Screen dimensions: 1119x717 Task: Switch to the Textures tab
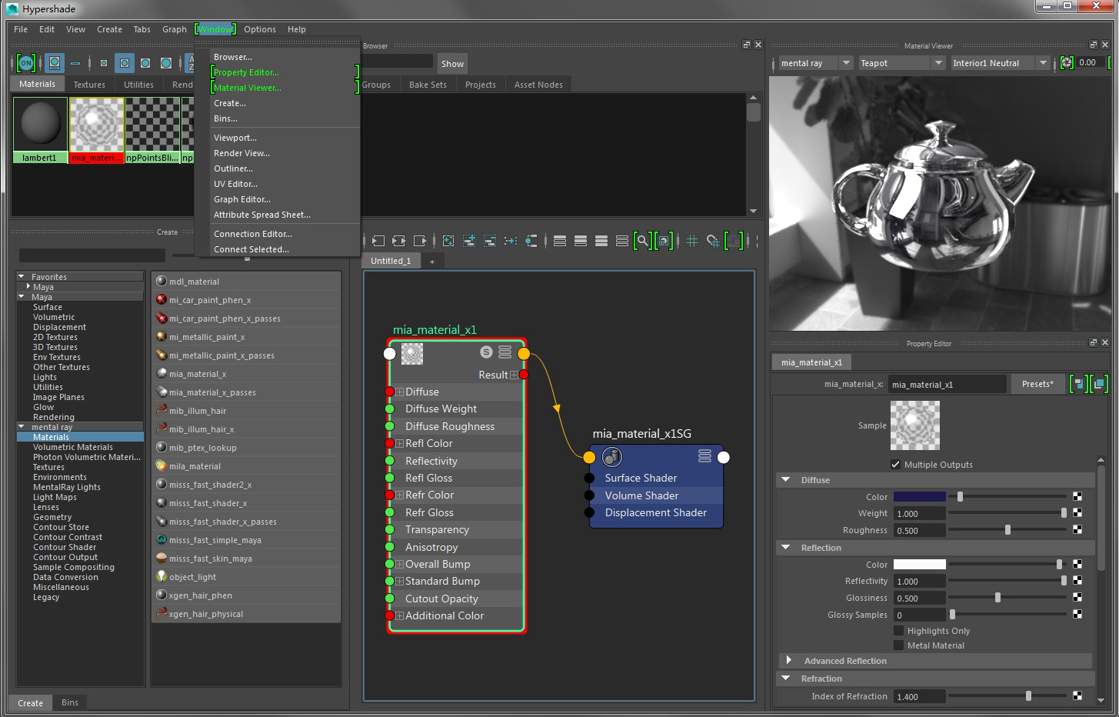pos(89,85)
